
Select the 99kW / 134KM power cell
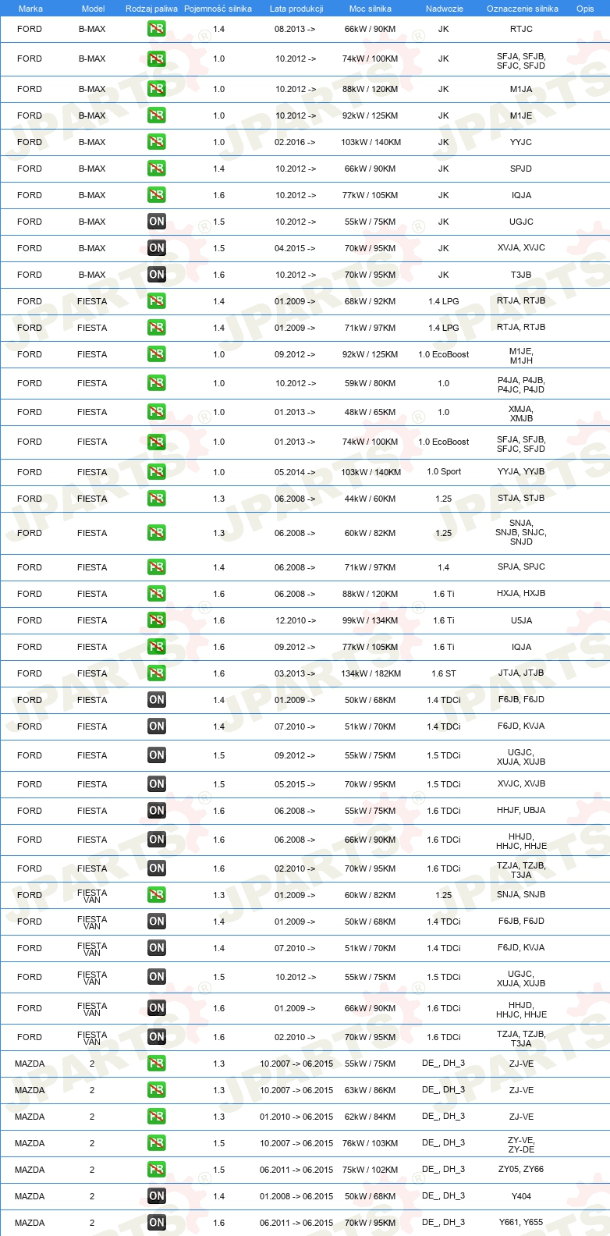pos(371,620)
